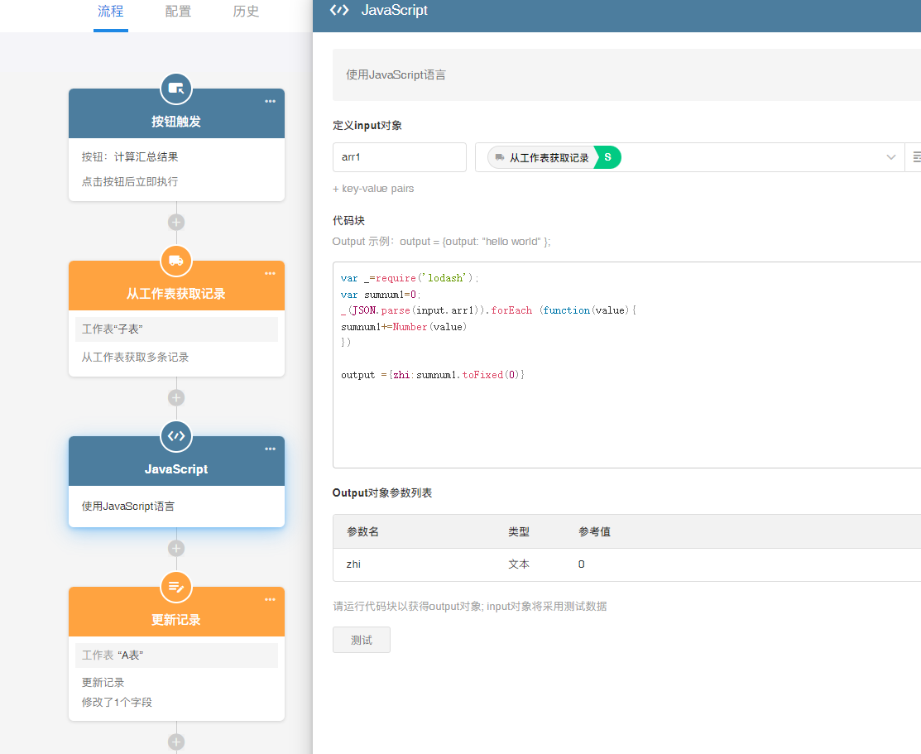Open the 配置 tab
Image resolution: width=921 pixels, height=754 pixels.
pyautogui.click(x=178, y=11)
